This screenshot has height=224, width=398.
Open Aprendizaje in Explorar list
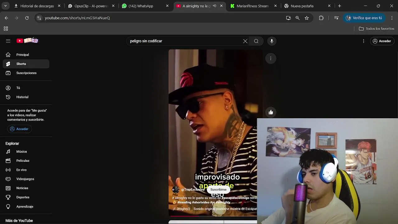26,207
